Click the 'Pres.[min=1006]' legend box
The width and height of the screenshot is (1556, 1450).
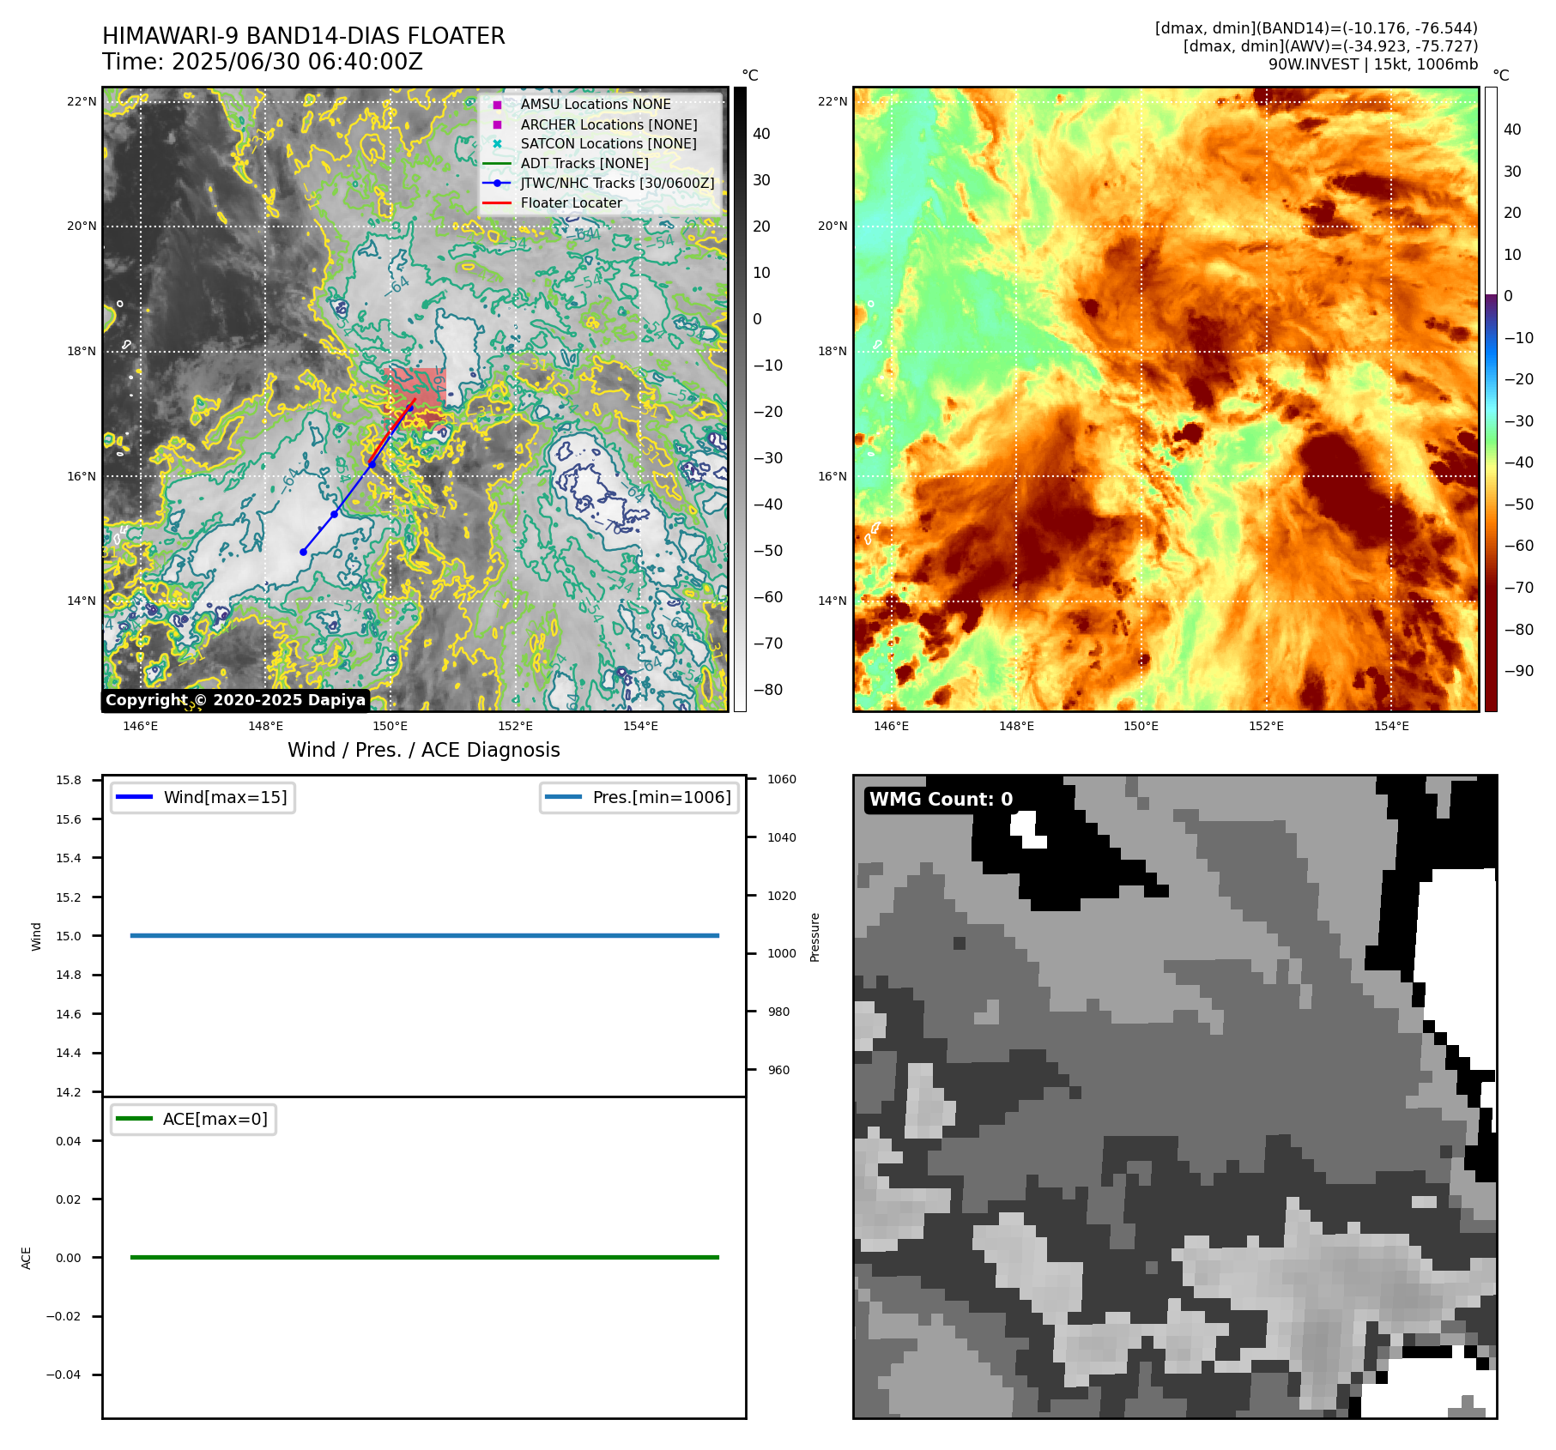639,798
